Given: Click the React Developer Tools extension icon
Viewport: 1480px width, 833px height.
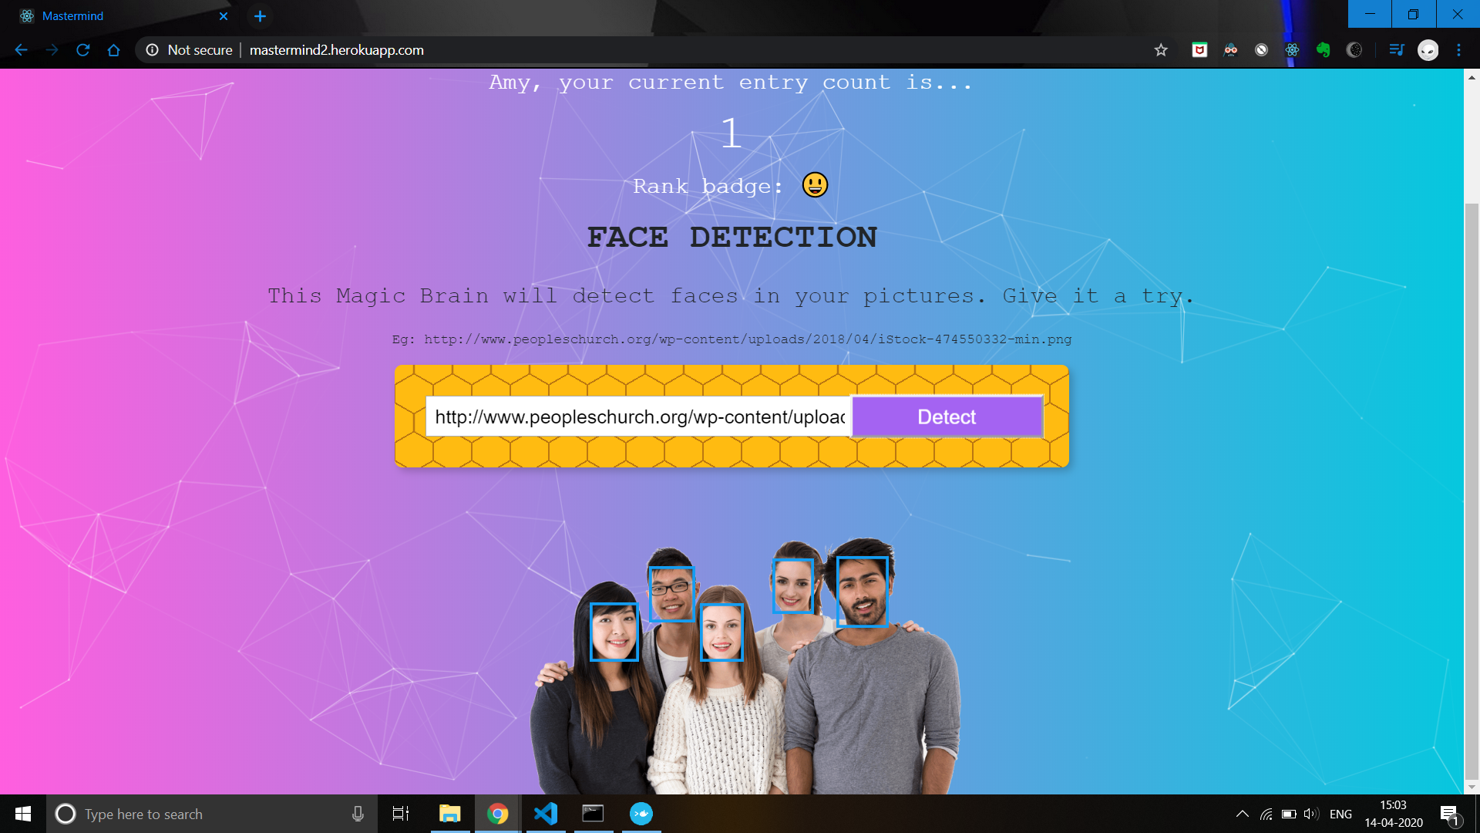Looking at the screenshot, I should [1292, 50].
